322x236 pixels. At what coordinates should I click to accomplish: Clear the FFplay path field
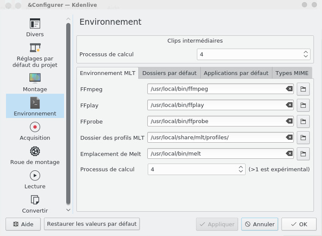pyautogui.click(x=289, y=105)
